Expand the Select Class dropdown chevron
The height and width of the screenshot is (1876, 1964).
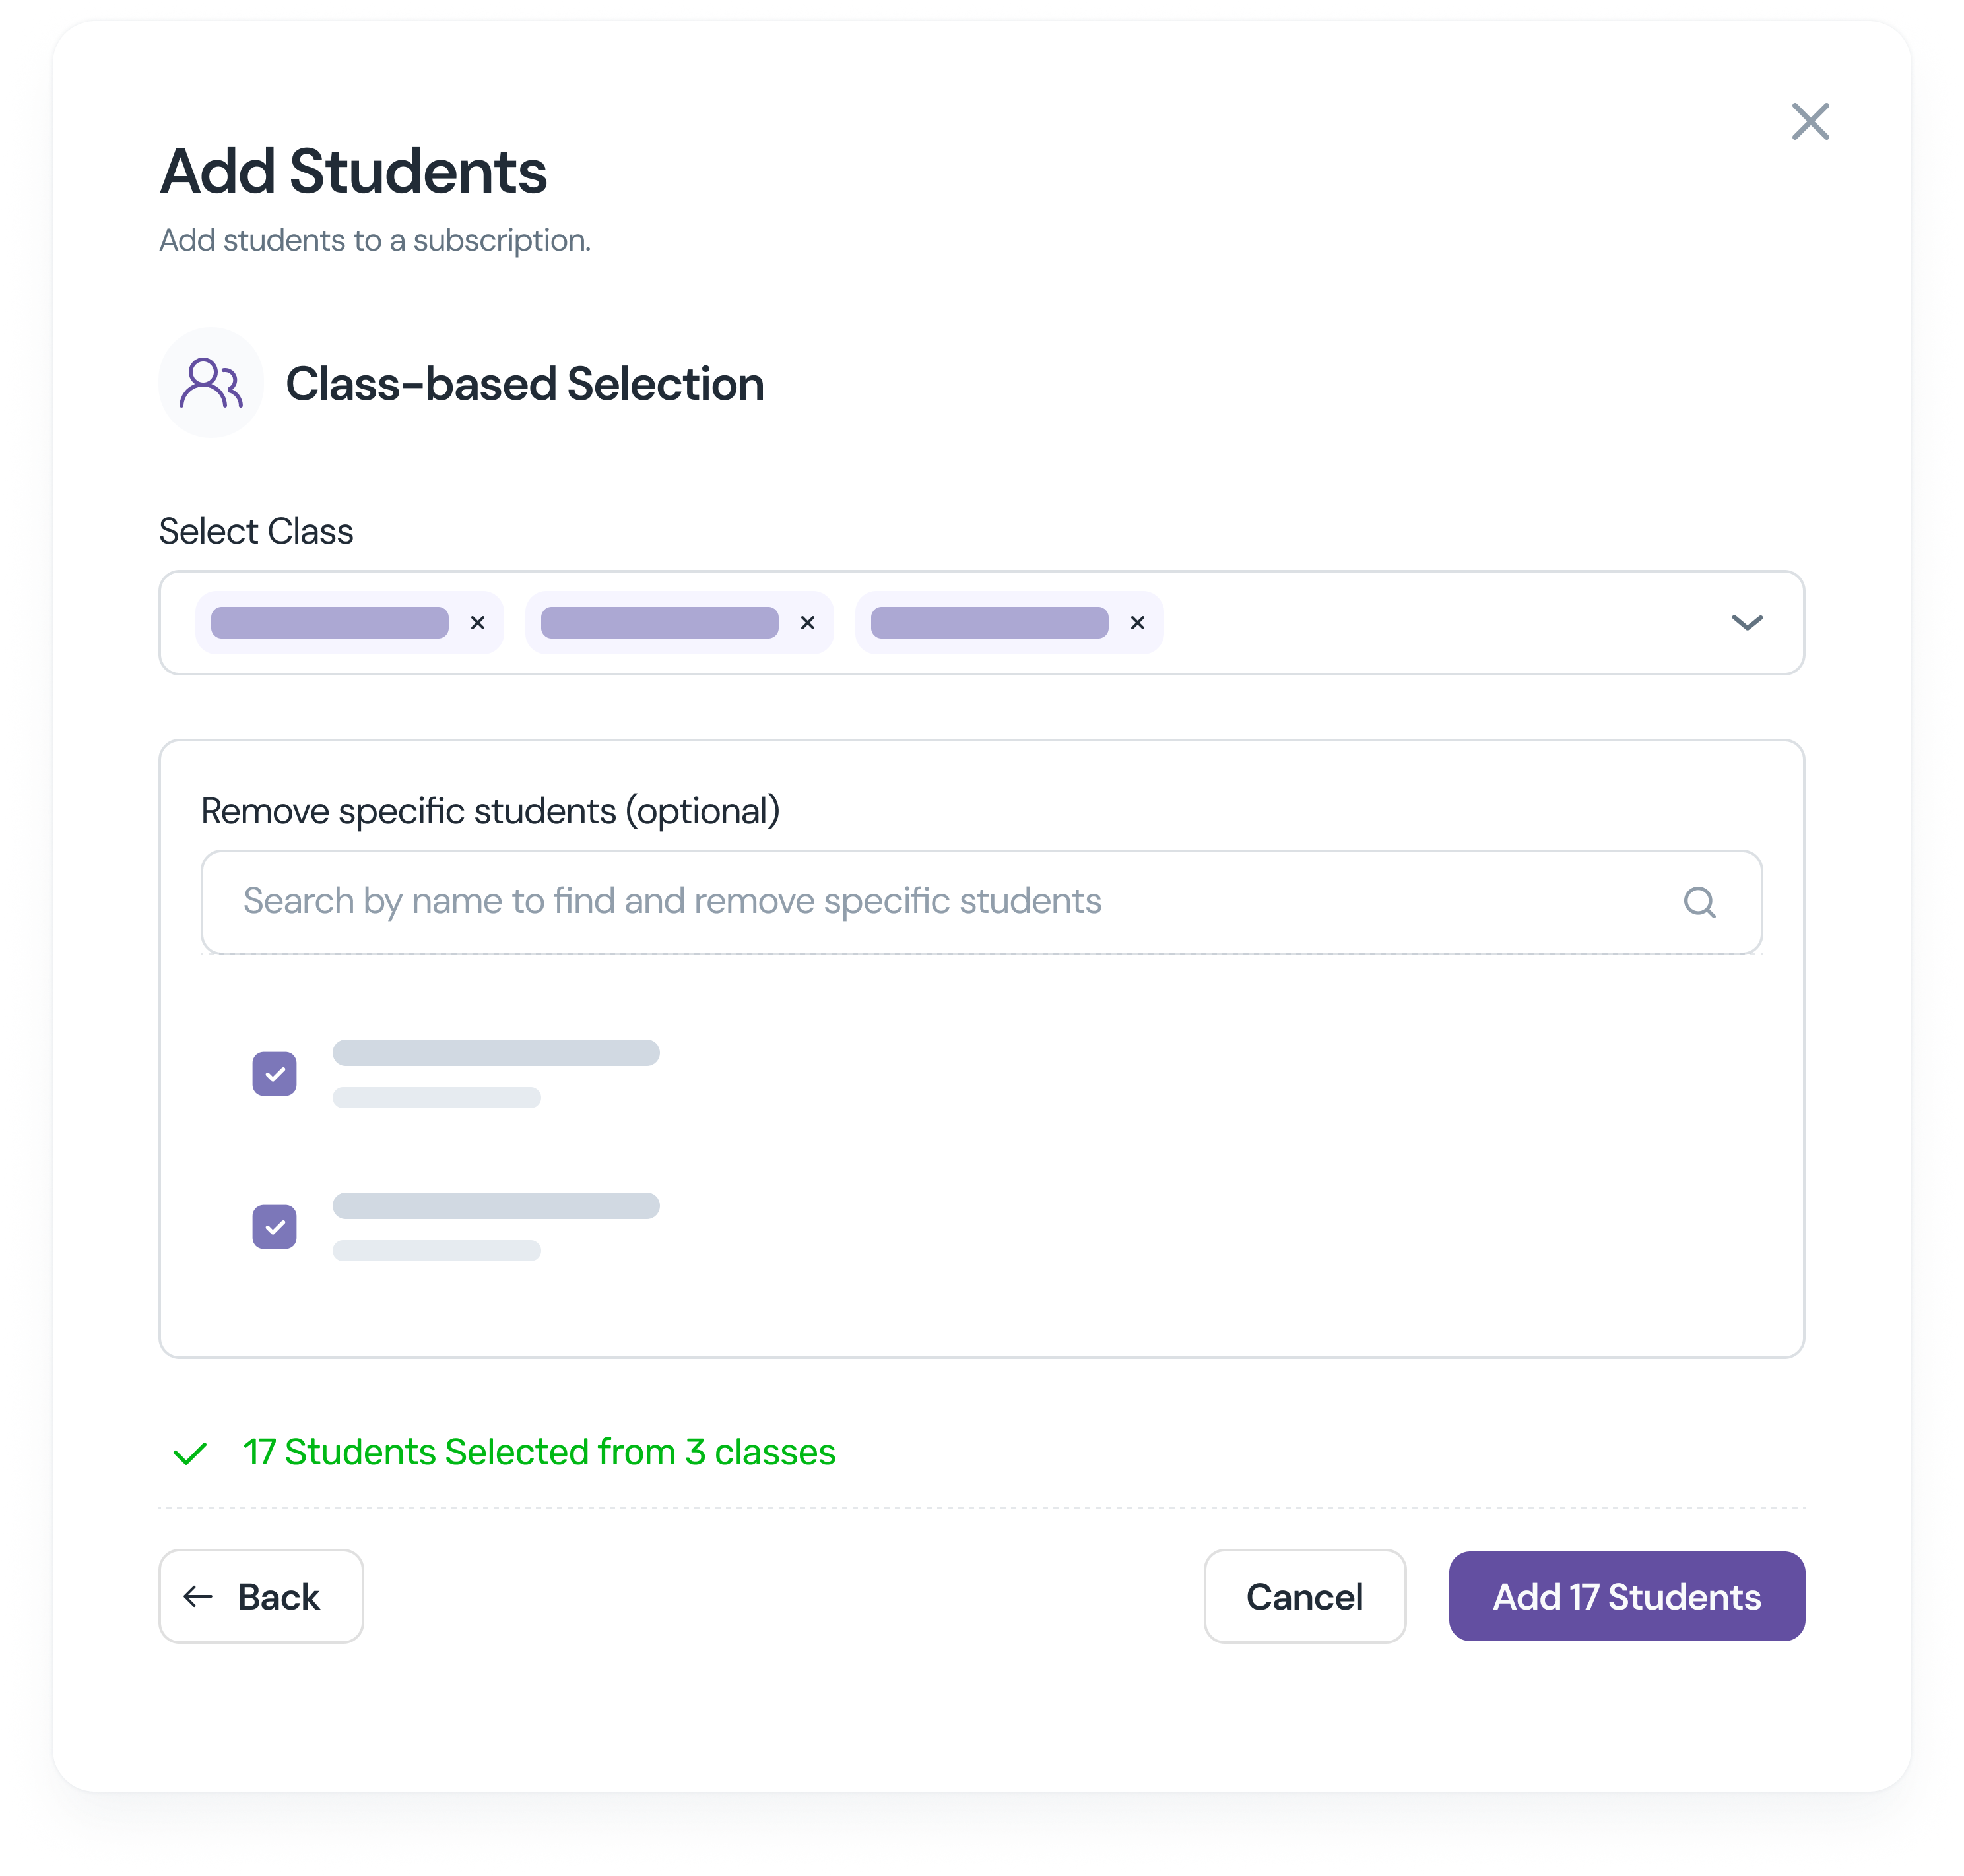(x=1747, y=623)
